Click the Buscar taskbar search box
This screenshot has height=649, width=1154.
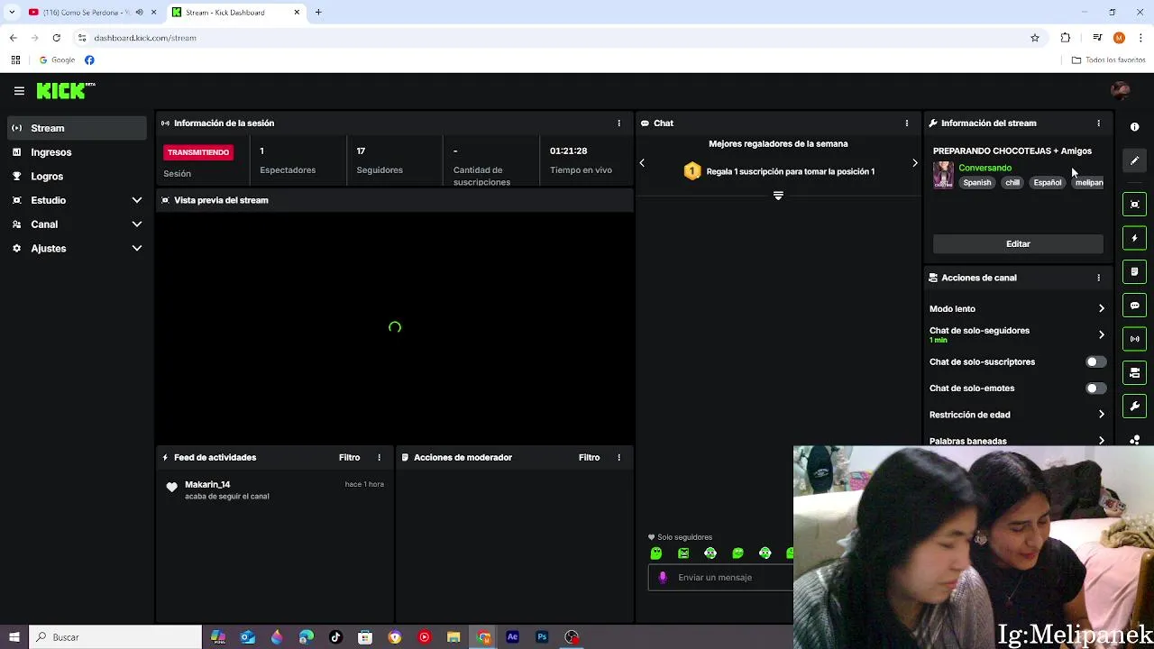pos(115,637)
